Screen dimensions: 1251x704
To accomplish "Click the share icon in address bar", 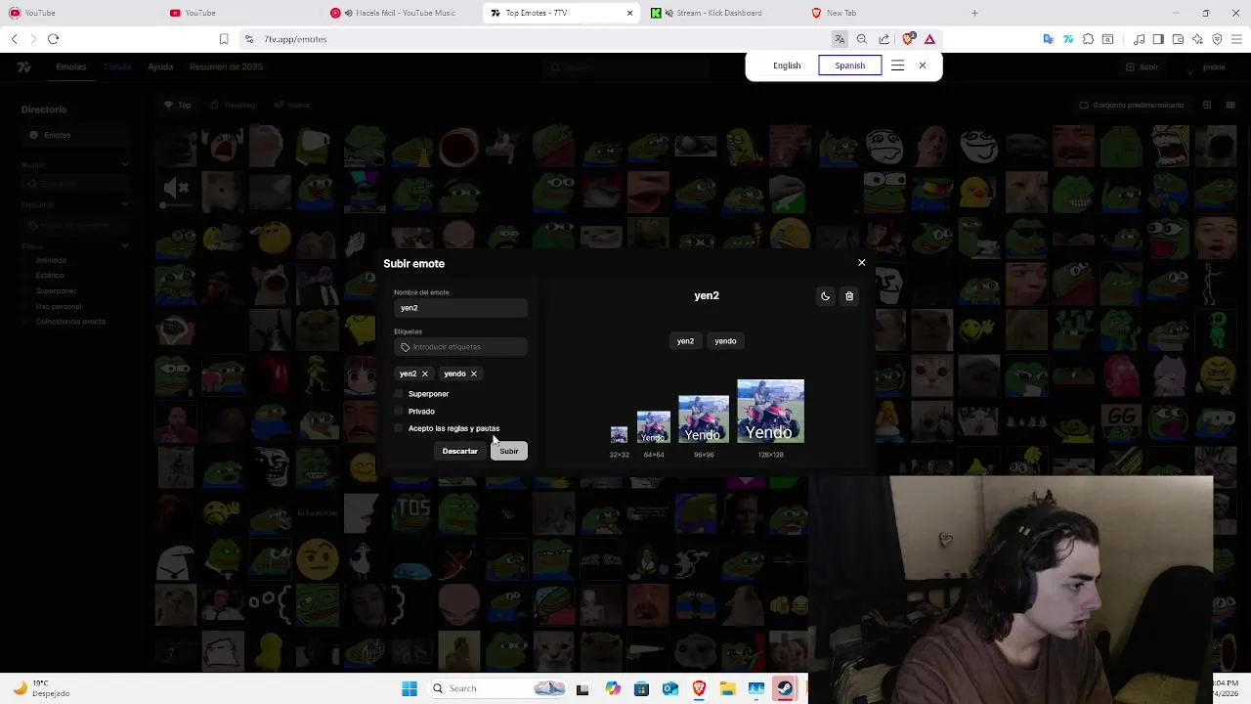I will coord(884,39).
